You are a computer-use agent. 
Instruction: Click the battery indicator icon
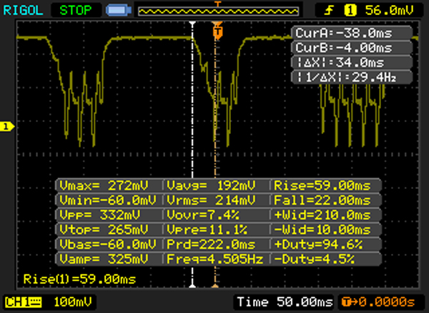(x=119, y=11)
